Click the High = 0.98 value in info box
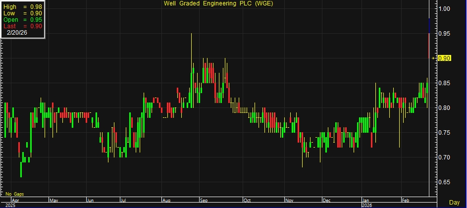Viewport: 467px width, 208px height. click(23, 6)
